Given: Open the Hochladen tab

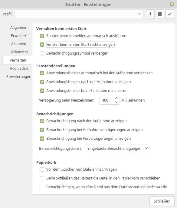Looking at the screenshot, I should pyautogui.click(x=19, y=69).
